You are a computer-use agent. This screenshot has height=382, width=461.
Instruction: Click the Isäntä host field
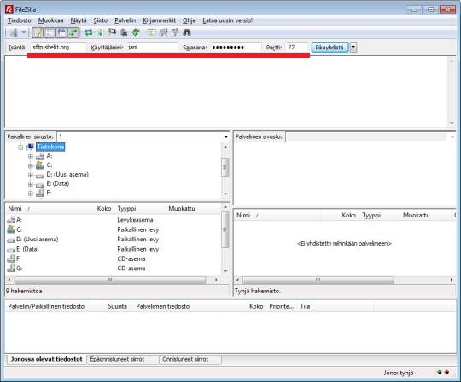point(58,47)
